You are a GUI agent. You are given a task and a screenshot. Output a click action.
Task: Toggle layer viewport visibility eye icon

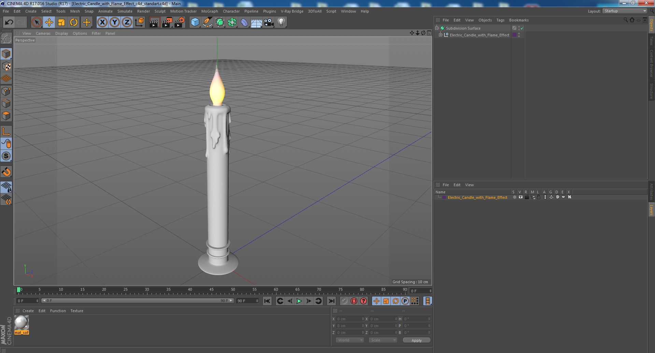[521, 197]
